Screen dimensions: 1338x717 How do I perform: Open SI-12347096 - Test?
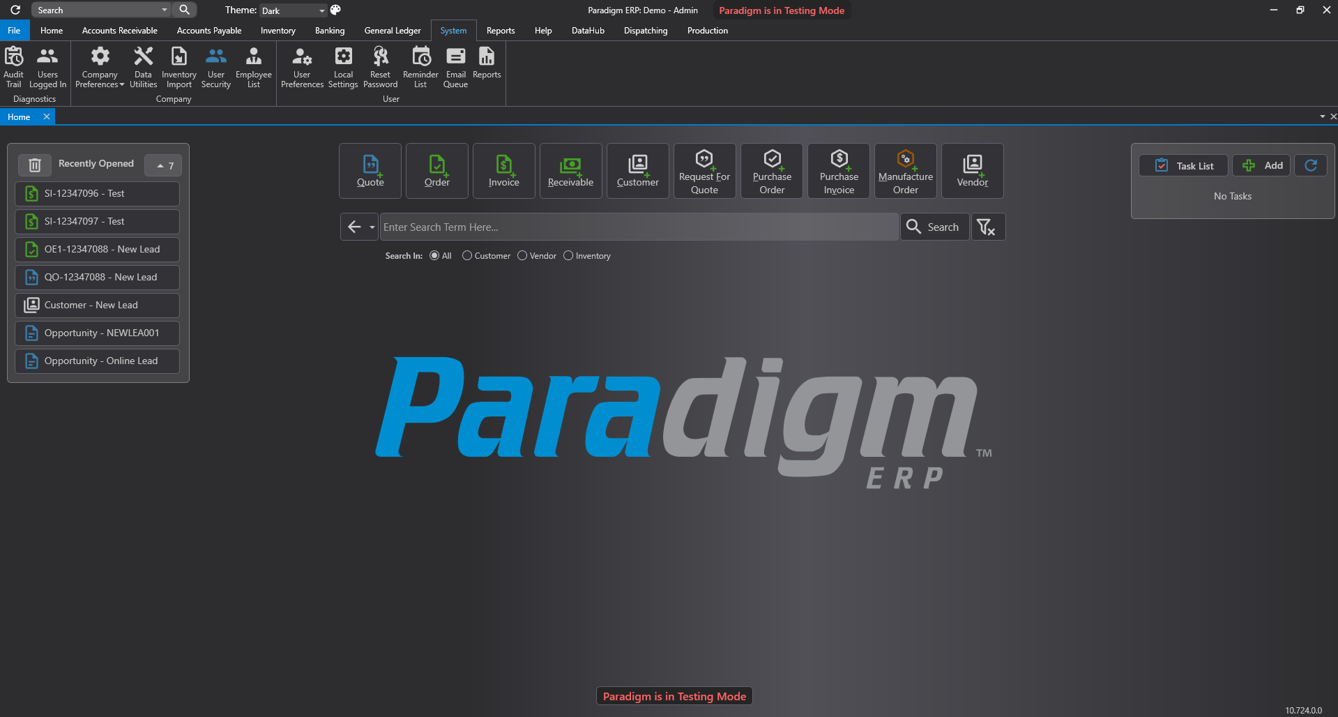97,193
